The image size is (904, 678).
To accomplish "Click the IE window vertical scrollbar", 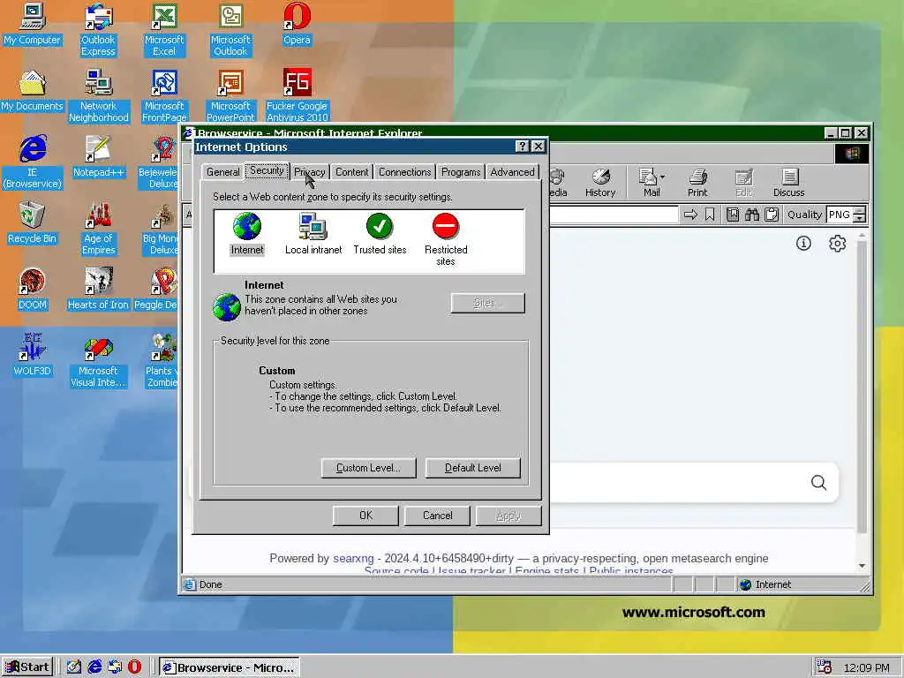I will (862, 388).
